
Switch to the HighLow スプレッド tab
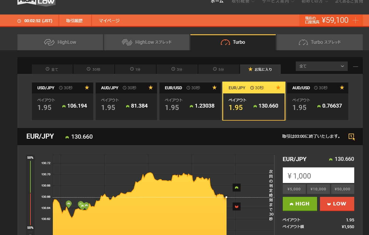coord(147,42)
